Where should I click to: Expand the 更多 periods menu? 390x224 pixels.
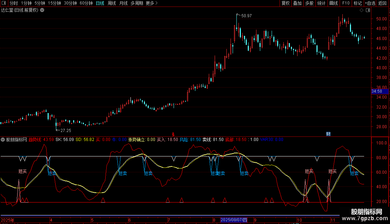[x=152, y=3]
